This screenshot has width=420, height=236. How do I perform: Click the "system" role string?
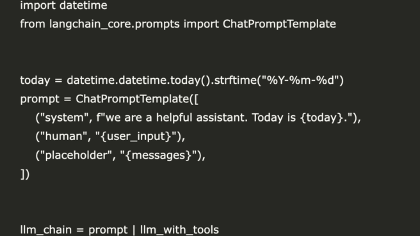point(64,118)
